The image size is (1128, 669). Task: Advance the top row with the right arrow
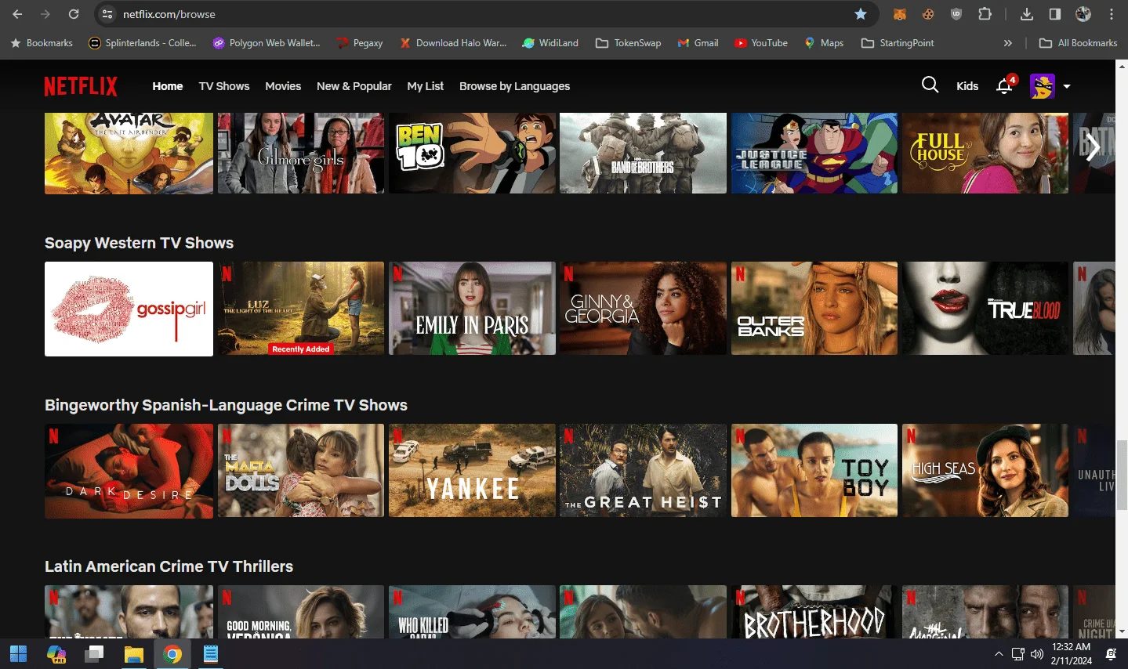click(1094, 147)
